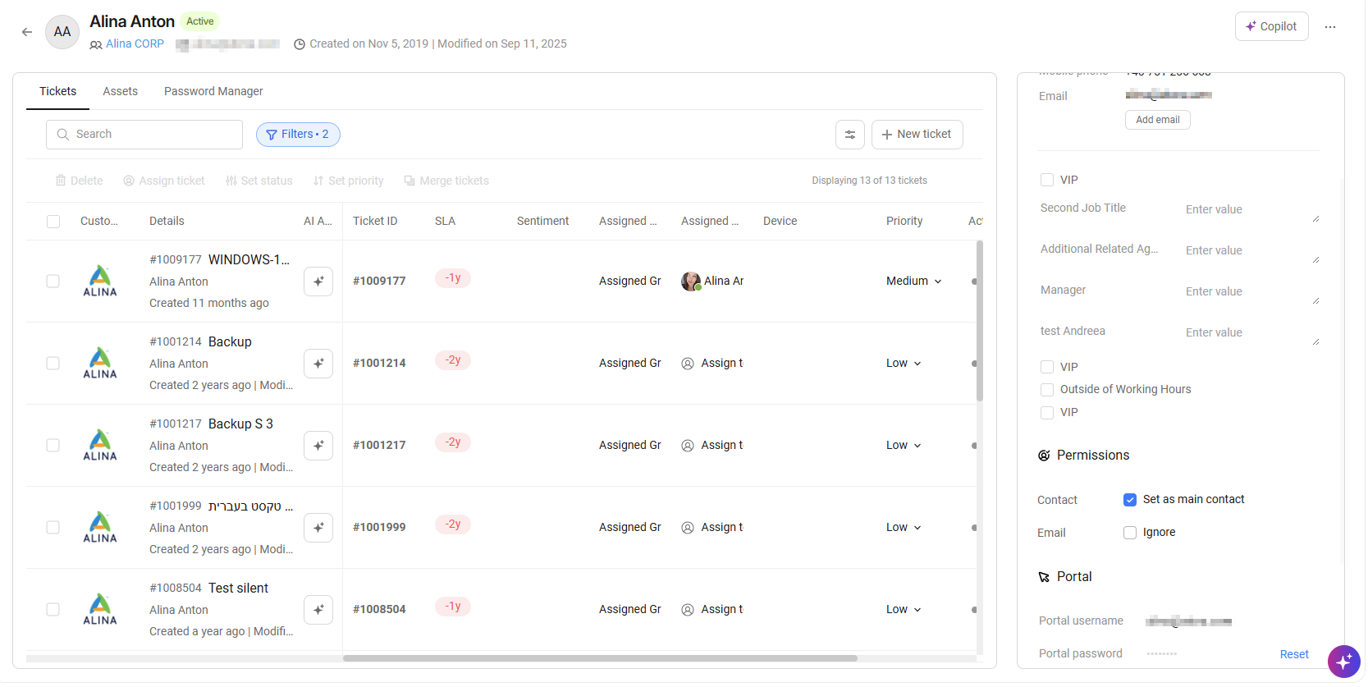Assign a technician to ticket #1008504
Viewport: 1368px width, 687px height.
pos(712,609)
